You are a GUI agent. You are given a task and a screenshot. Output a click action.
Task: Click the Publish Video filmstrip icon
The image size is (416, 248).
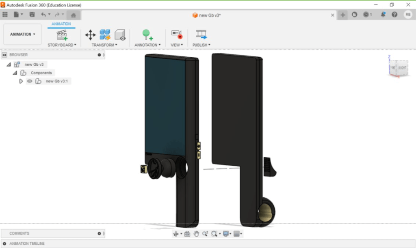201,35
